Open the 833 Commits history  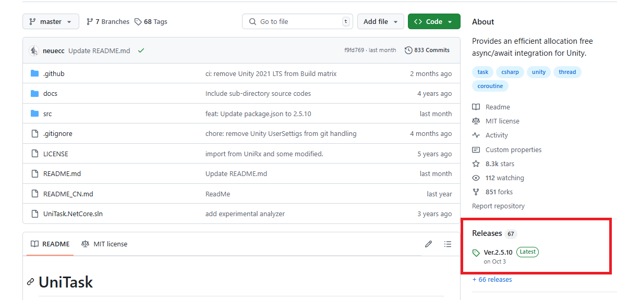click(427, 51)
